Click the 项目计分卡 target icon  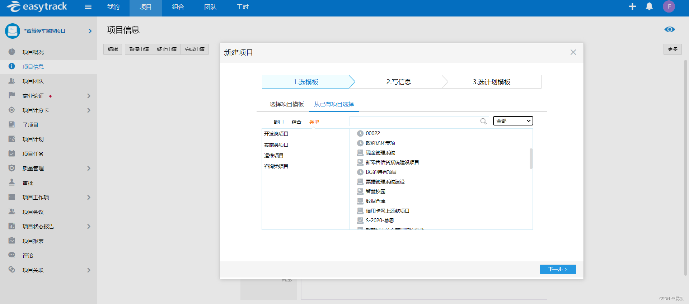coord(12,110)
